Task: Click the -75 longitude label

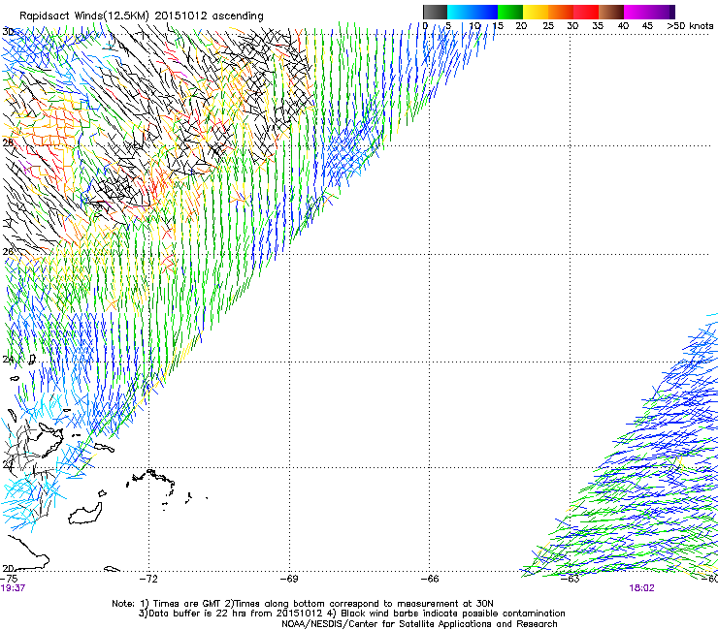Action: [9, 579]
